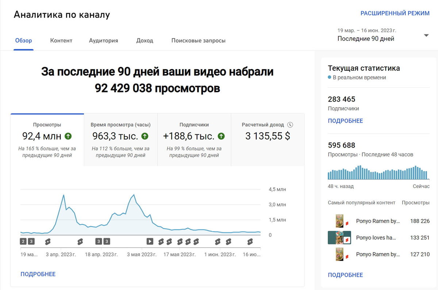Switch to the Обзор tab
Screen dimensions: 438x290
(23, 41)
